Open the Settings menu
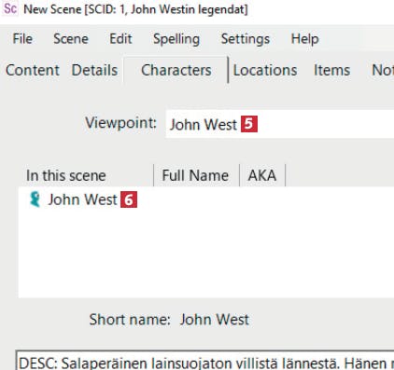Screen dimensions: 394x370 pyautogui.click(x=246, y=39)
